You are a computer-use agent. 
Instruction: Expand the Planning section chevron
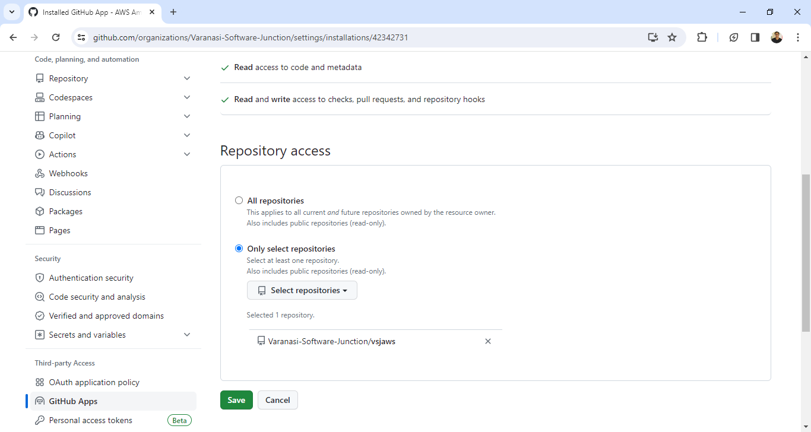tap(187, 116)
